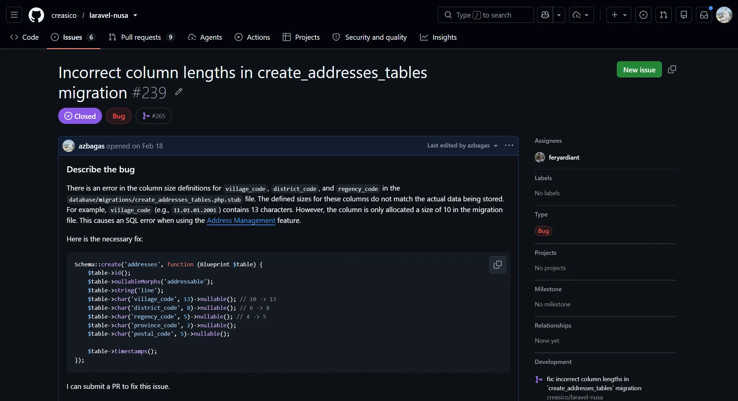Click the 'No milestone' text

553,304
